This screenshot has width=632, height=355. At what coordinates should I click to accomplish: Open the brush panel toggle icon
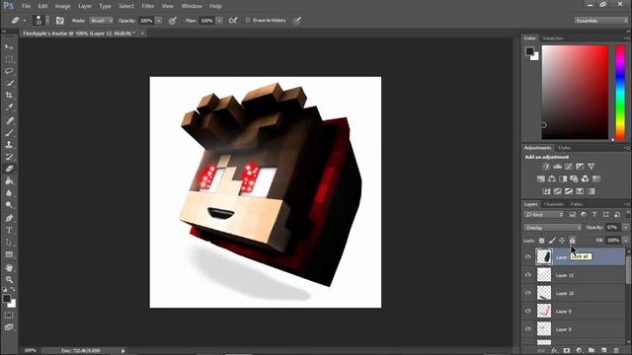(x=59, y=20)
